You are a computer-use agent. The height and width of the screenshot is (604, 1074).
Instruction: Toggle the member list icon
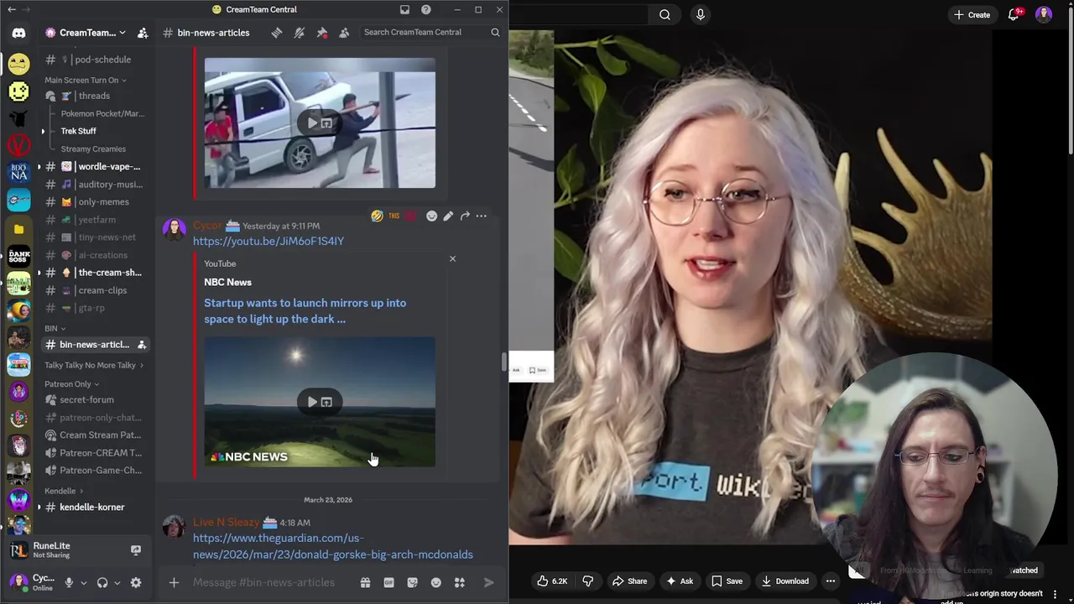pyautogui.click(x=344, y=32)
